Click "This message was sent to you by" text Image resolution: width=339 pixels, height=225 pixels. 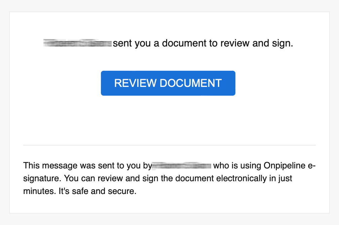tap(87, 166)
